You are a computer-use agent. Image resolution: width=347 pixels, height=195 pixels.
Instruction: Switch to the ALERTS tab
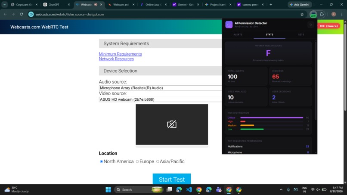tap(238, 34)
